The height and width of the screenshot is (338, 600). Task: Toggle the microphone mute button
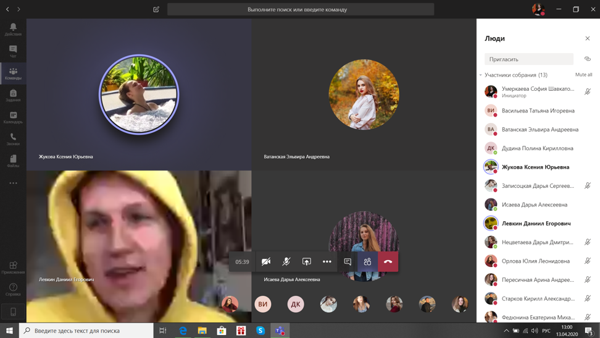[286, 261]
